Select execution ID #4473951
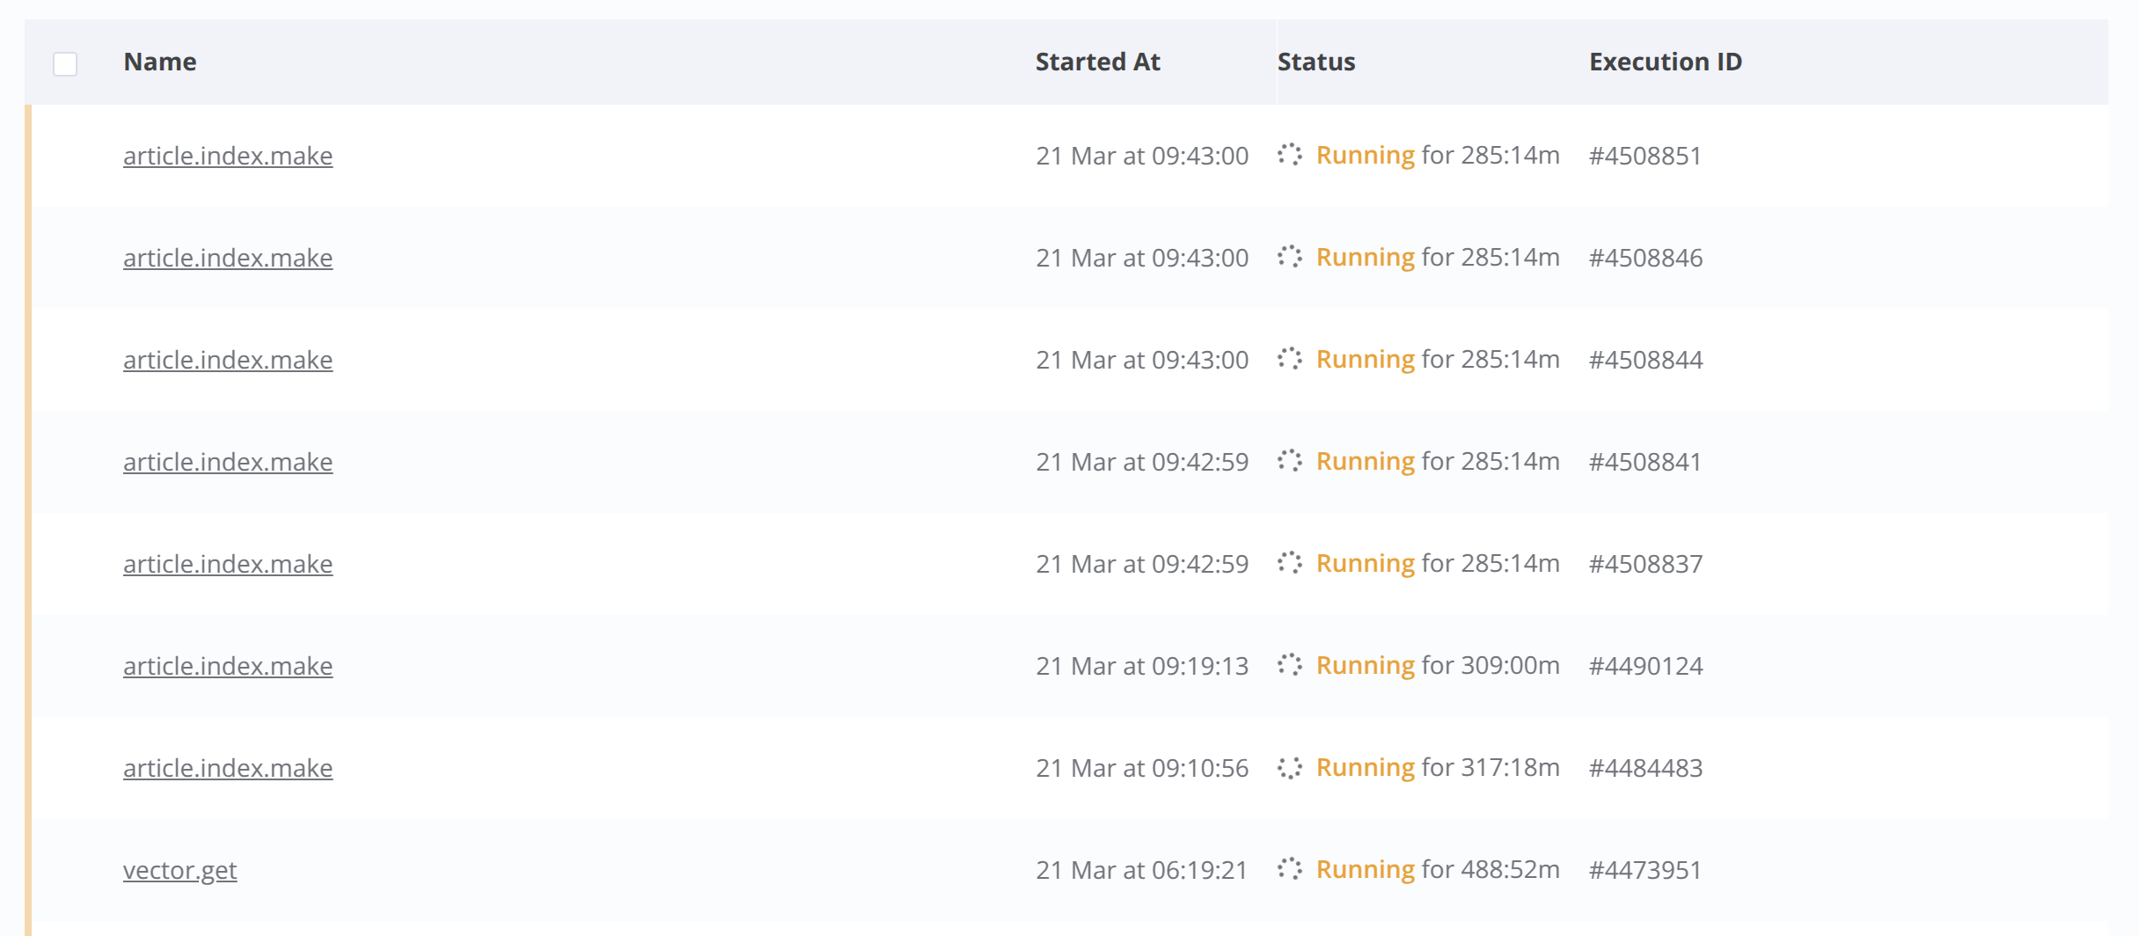 point(1645,870)
